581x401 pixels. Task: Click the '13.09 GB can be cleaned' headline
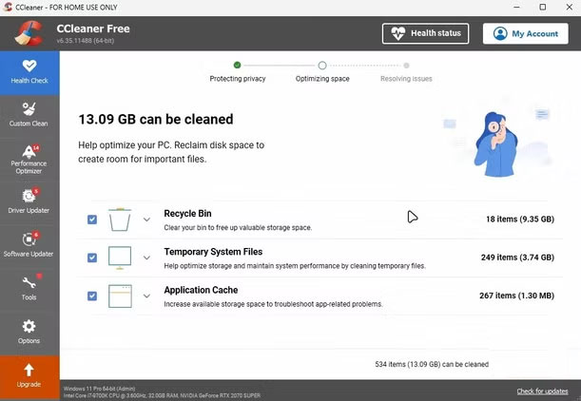tap(156, 119)
